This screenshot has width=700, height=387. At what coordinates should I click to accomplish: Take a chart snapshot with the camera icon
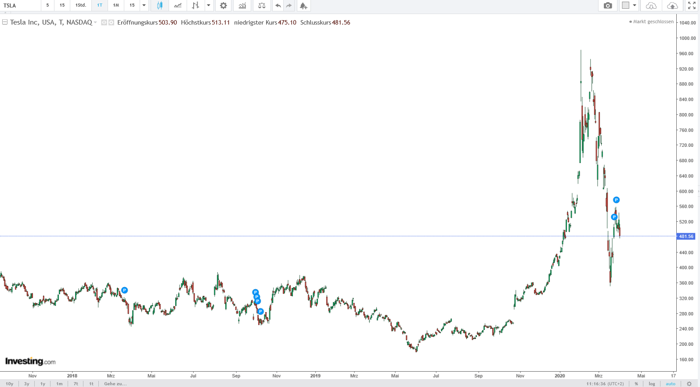coord(608,6)
